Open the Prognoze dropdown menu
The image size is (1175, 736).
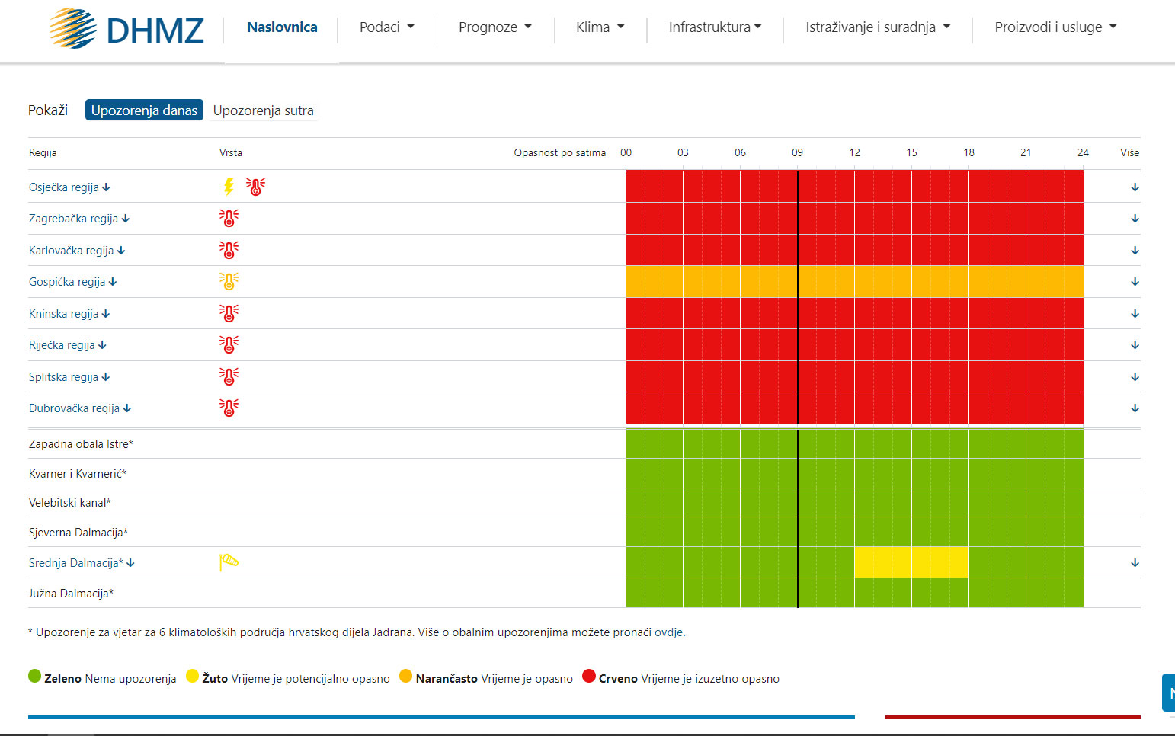coord(495,27)
